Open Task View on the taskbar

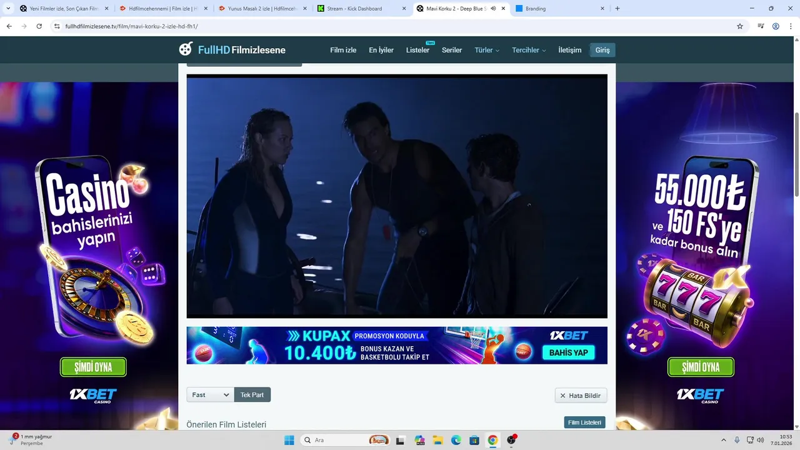401,440
